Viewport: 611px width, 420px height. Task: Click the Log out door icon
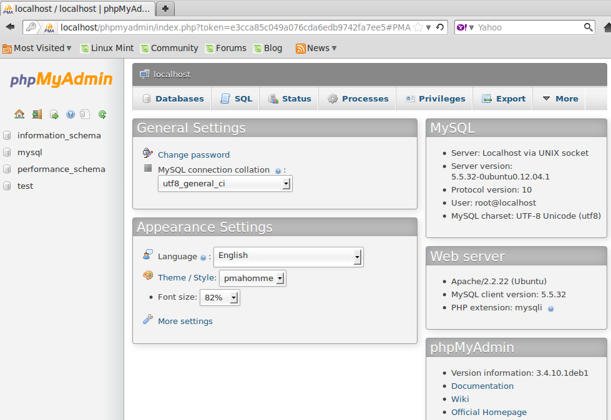click(37, 114)
